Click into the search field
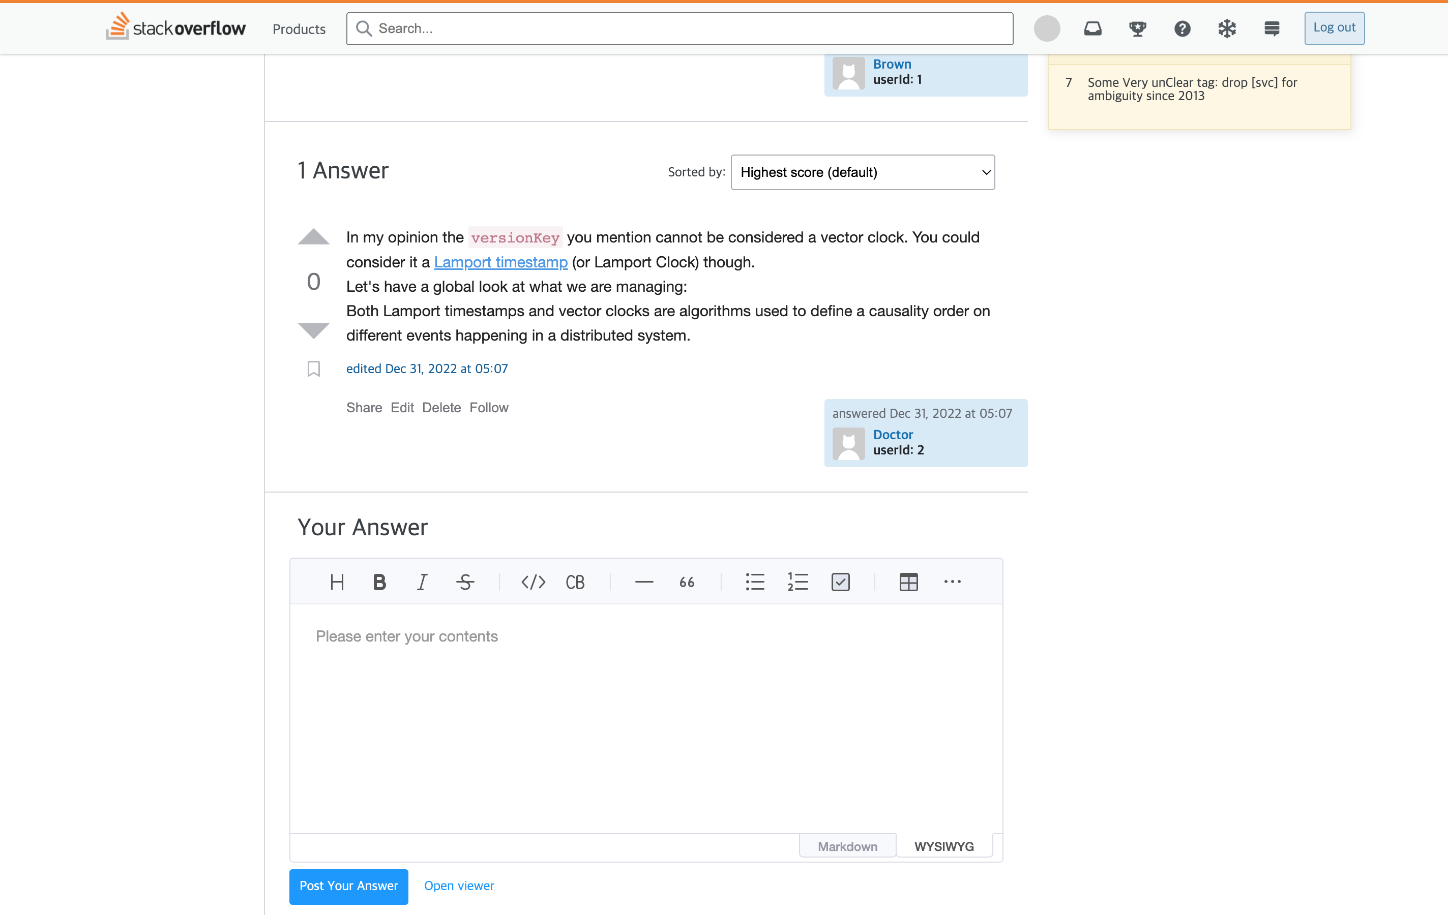Viewport: 1448px width, 915px height. [x=679, y=28]
